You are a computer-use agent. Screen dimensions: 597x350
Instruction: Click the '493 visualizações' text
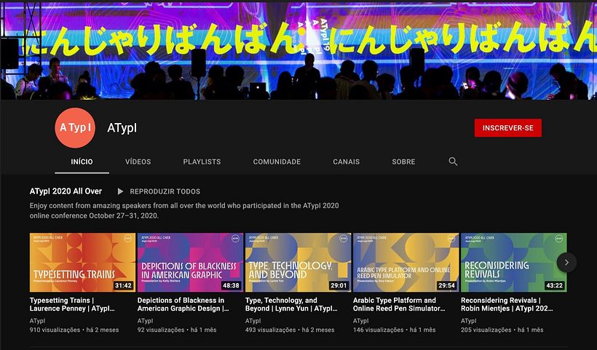click(x=270, y=330)
